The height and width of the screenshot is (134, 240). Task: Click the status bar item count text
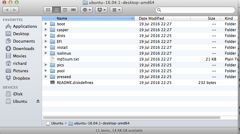[x=119, y=131]
